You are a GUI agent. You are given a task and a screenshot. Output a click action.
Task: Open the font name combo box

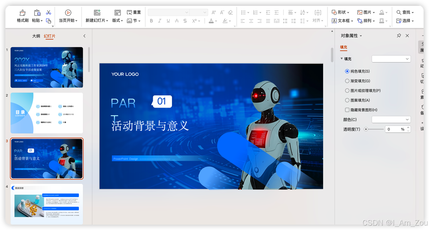(169, 12)
